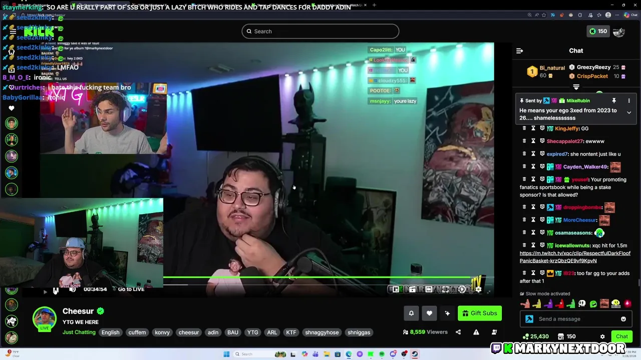Click MikeRubin's username in the pinned message
This screenshot has width=641, height=360.
pos(578,100)
